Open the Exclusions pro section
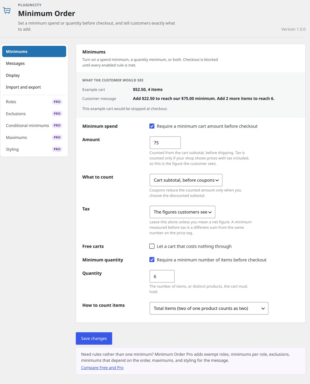The height and width of the screenshot is (384, 310). coord(34,113)
